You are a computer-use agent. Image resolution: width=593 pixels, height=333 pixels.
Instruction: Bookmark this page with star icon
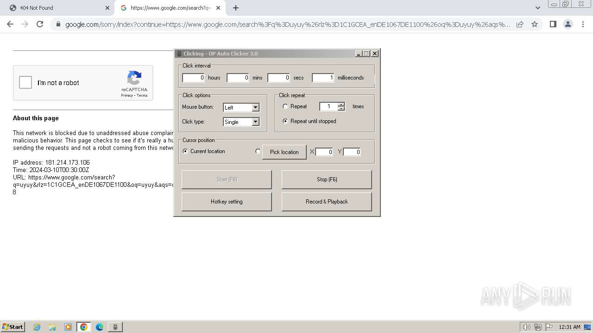[535, 24]
